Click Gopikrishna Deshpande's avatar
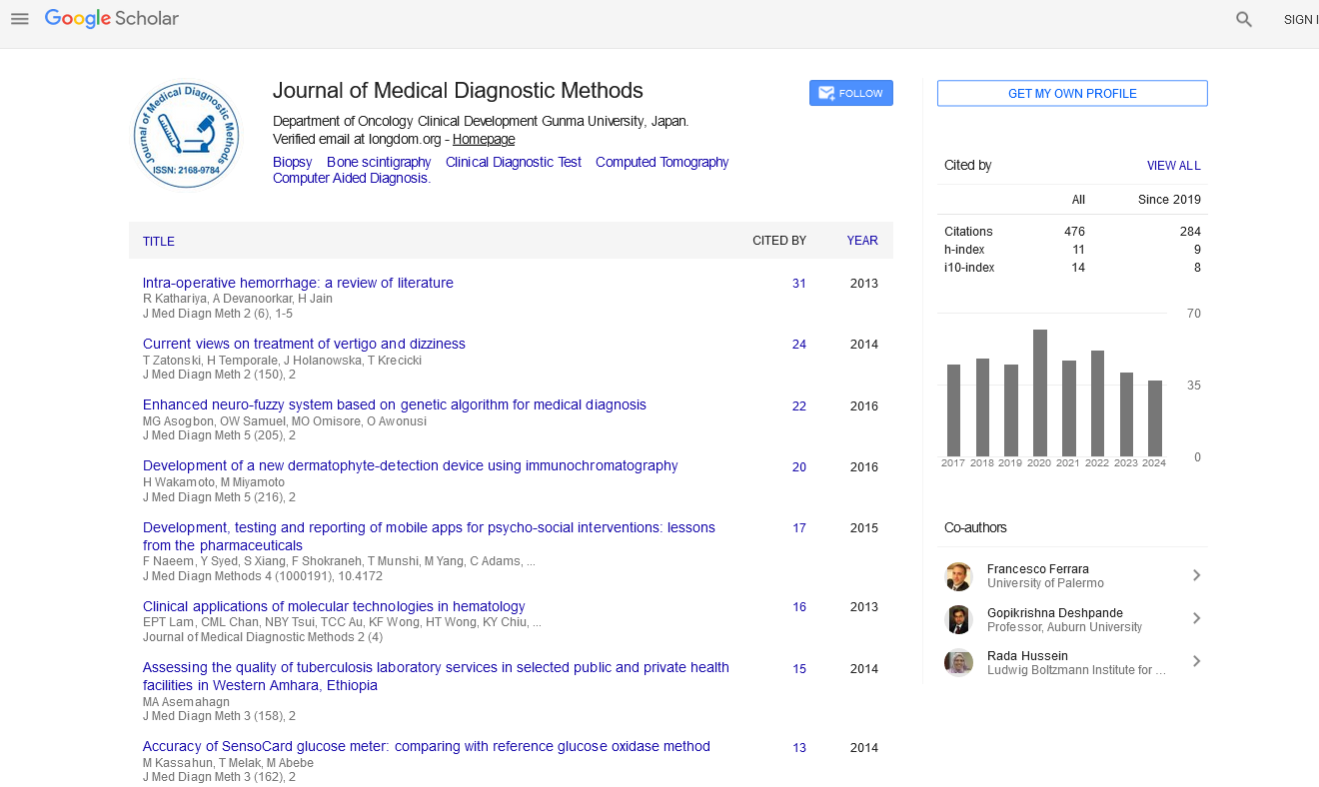The image size is (1319, 787). pos(958,619)
